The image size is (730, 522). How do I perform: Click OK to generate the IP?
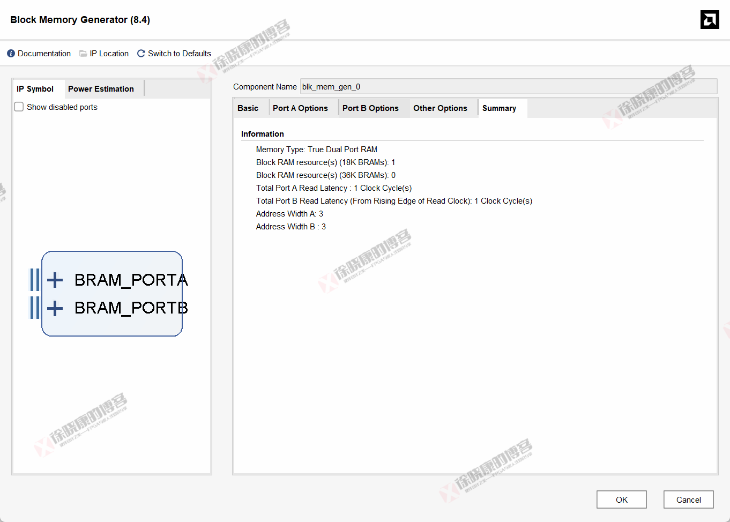[x=621, y=499]
